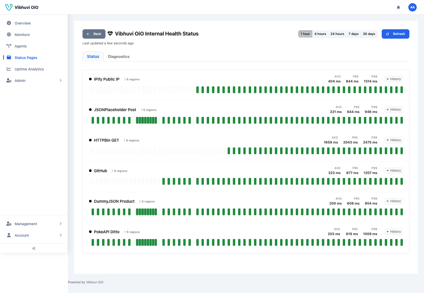Open Uptime Analytics in the sidebar
The image size is (424, 293).
[34, 69]
